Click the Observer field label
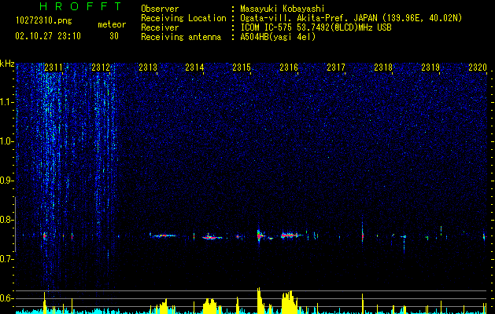This screenshot has height=314, width=495. [160, 9]
